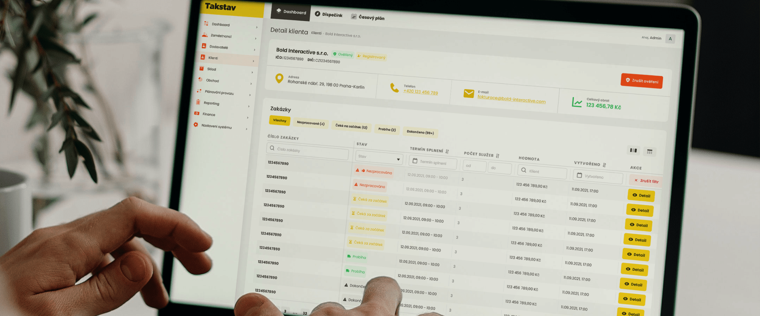Click into the 'od' count field
This screenshot has height=316, width=760.
pos(474,166)
